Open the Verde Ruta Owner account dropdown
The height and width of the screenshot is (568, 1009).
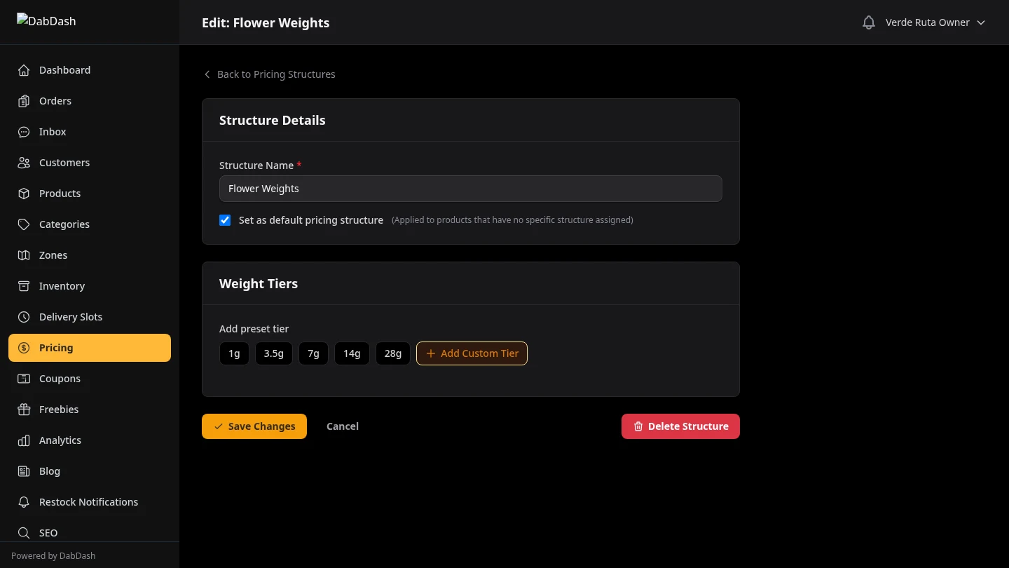[935, 22]
